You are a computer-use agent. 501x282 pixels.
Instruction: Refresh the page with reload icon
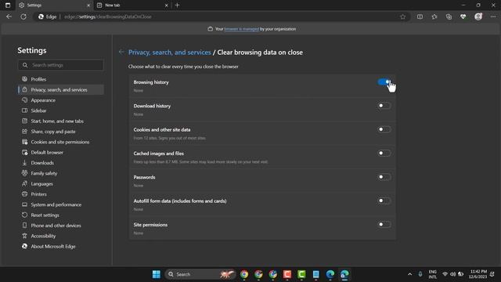(x=23, y=16)
